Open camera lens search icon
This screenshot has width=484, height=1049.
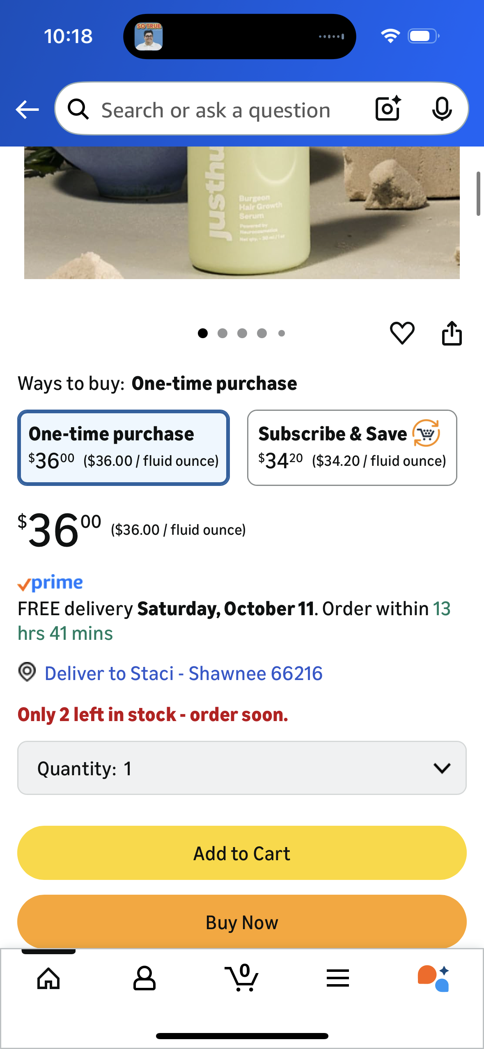click(388, 109)
